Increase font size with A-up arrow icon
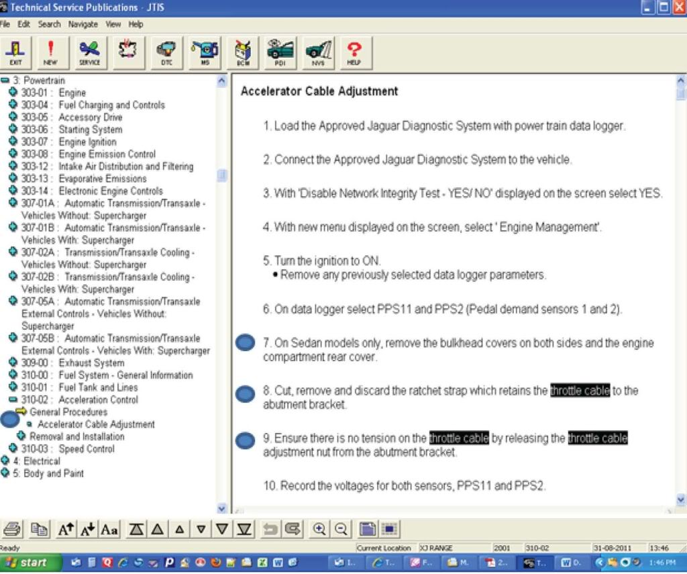This screenshot has height=574, width=687. [x=66, y=529]
